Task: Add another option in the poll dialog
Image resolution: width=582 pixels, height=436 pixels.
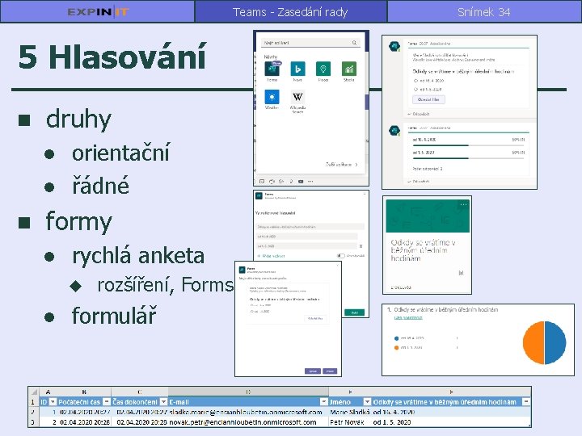Action: (x=272, y=256)
